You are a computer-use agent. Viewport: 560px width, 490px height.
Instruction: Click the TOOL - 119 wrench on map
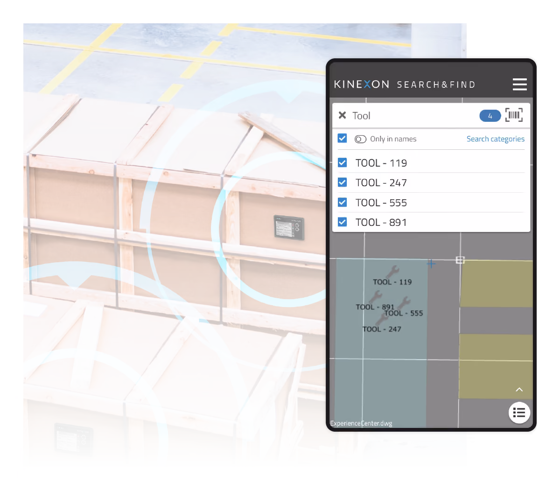click(x=392, y=272)
